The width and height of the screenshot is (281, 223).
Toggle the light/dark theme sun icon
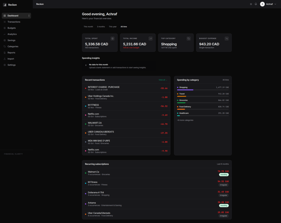pos(251,4)
